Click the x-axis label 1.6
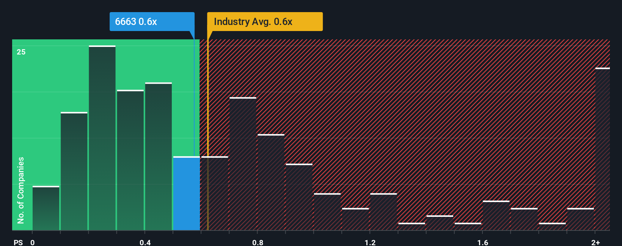Image resolution: width=622 pixels, height=246 pixels. (x=483, y=242)
